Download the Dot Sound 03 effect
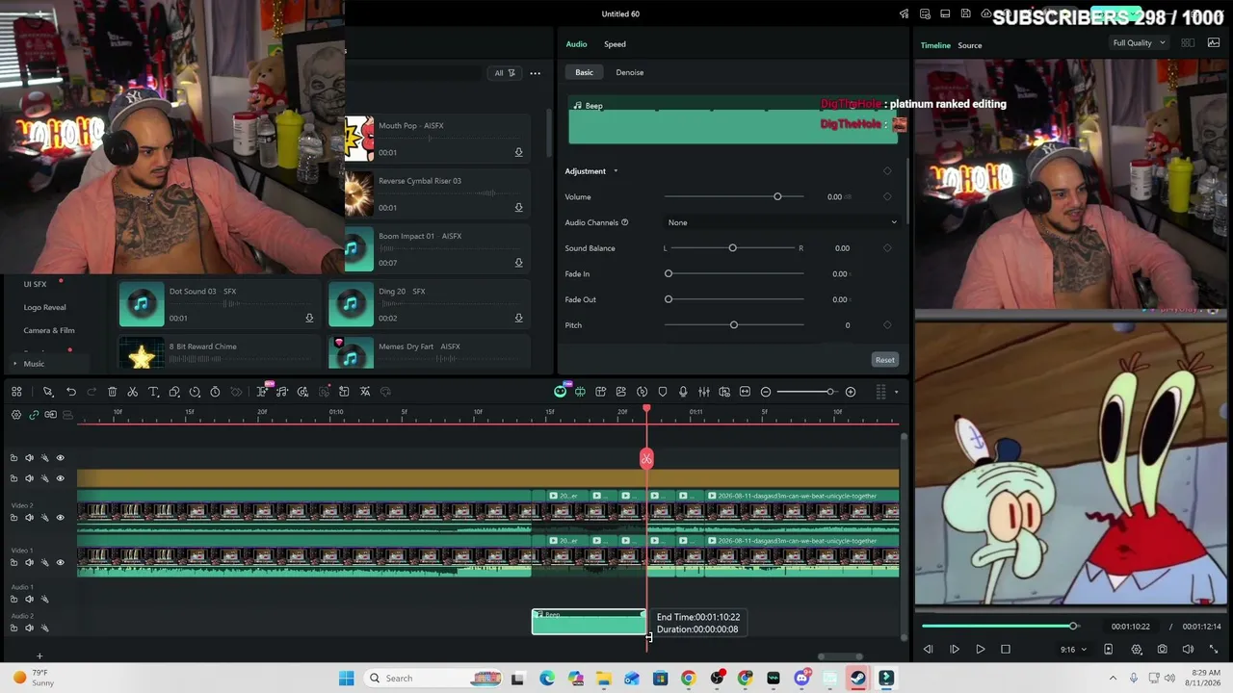Image resolution: width=1233 pixels, height=693 pixels. [x=309, y=318]
